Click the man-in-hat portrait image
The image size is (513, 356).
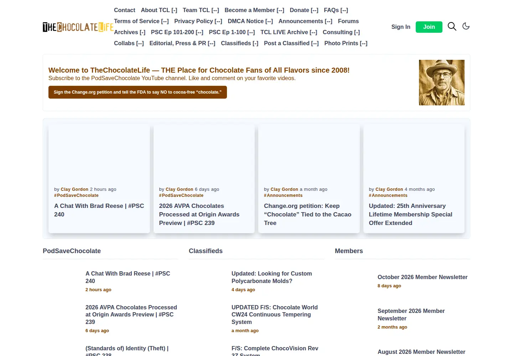[x=442, y=83]
